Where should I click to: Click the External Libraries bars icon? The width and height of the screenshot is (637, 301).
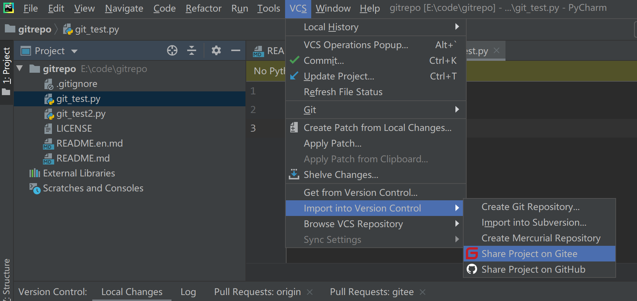35,173
